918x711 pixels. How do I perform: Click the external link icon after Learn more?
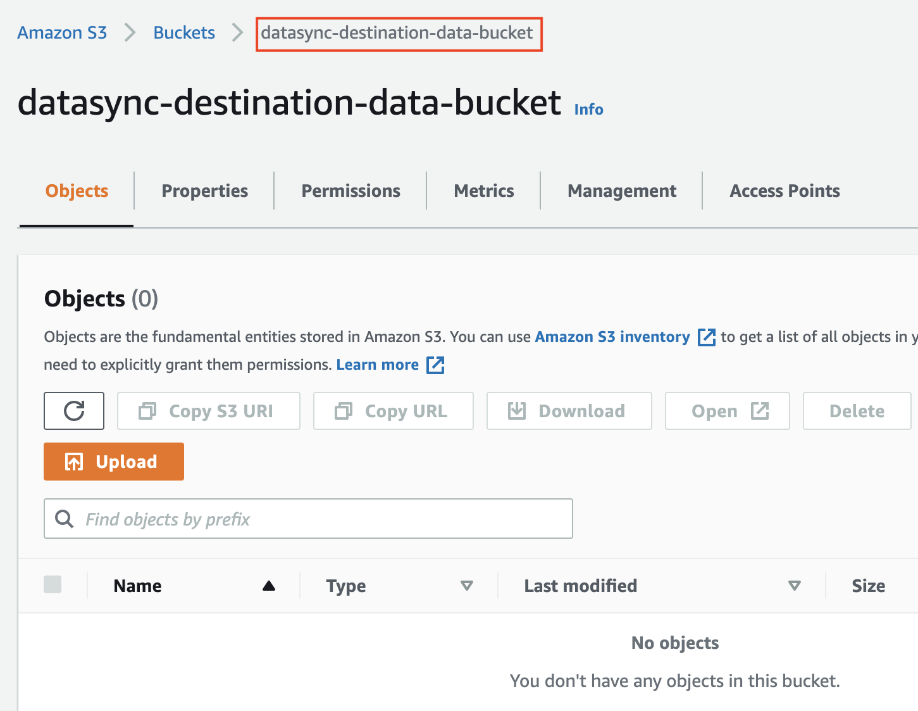click(x=435, y=365)
